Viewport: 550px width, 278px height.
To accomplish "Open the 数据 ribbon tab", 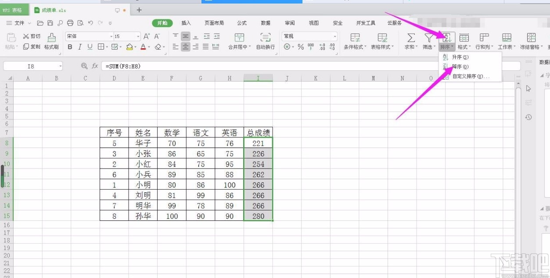I will click(x=265, y=22).
